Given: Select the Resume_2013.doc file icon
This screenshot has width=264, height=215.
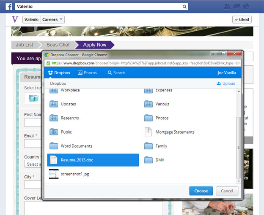Looking at the screenshot, I should point(54,160).
